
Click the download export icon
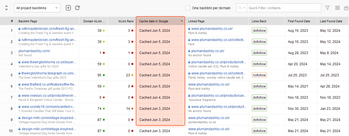(x=346, y=8)
